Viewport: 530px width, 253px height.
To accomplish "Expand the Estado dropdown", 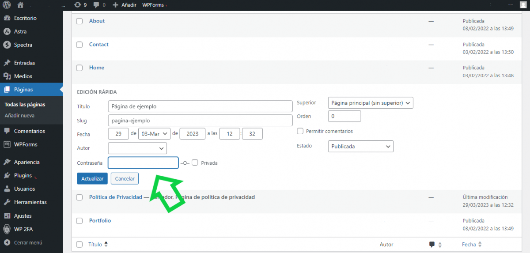I will click(360, 146).
